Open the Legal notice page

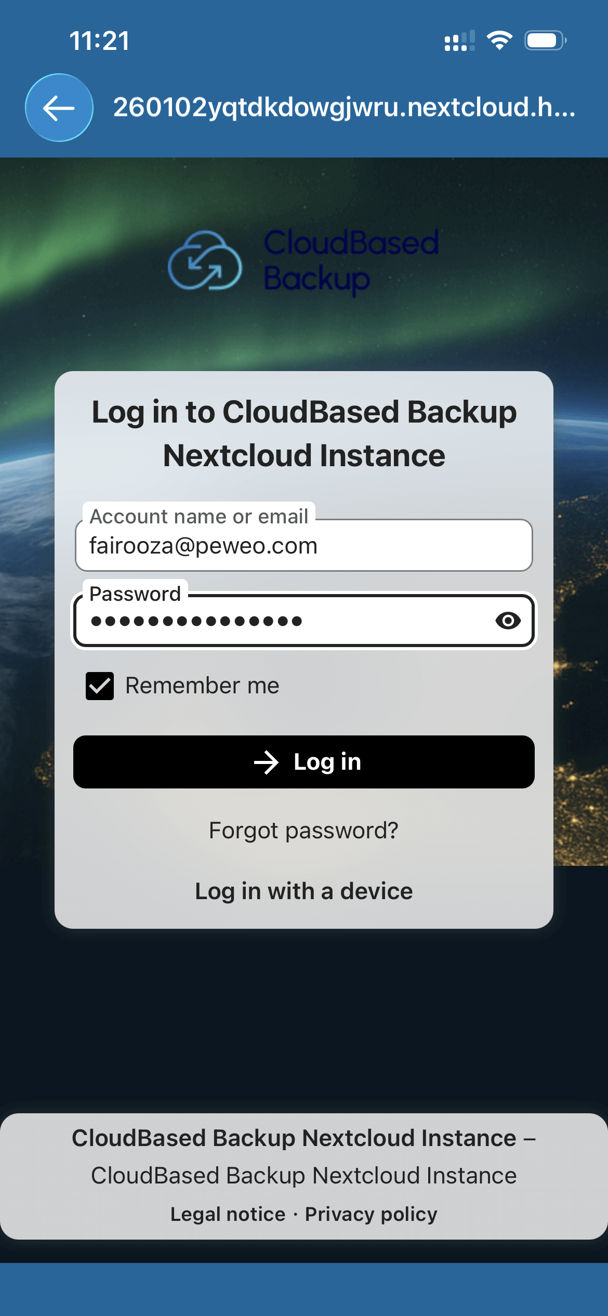228,1214
